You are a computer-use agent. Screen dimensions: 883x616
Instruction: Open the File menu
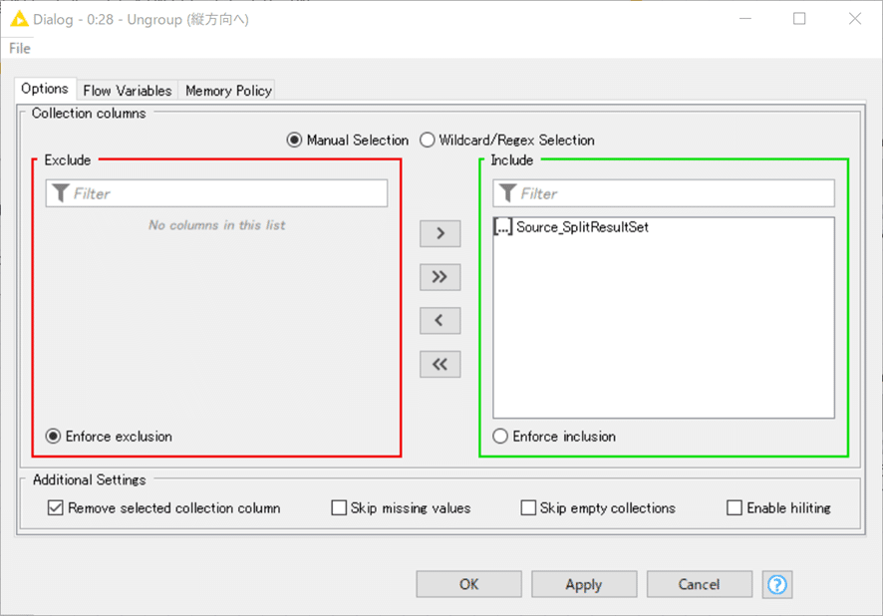(x=20, y=49)
